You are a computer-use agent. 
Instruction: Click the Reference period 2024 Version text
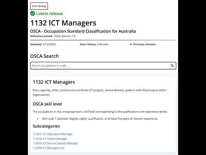tap(53, 36)
